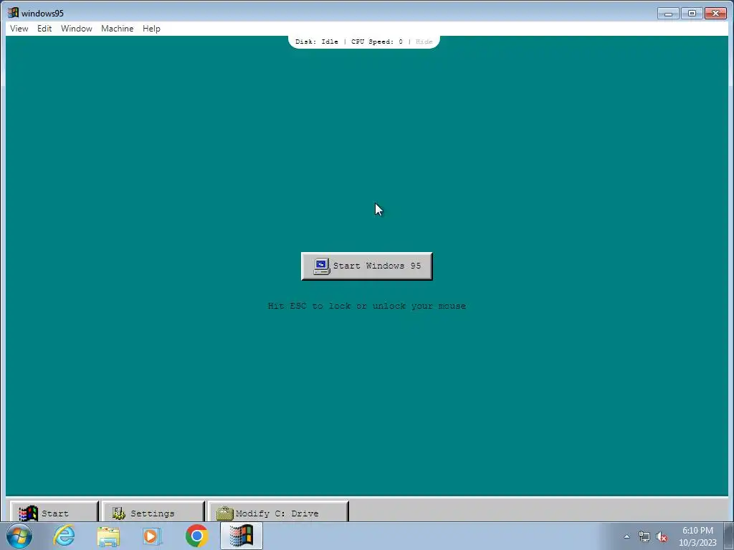Open the Windows 7 Start orb
This screenshot has height=550, width=734.
point(19,536)
